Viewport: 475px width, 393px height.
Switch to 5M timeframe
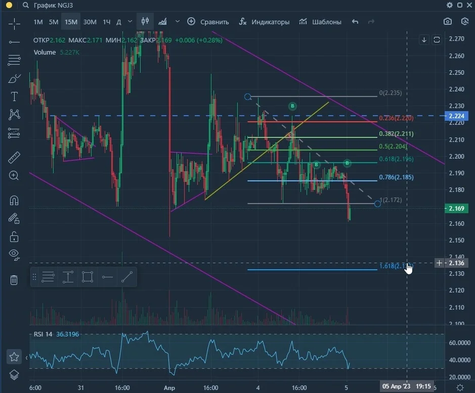click(54, 22)
